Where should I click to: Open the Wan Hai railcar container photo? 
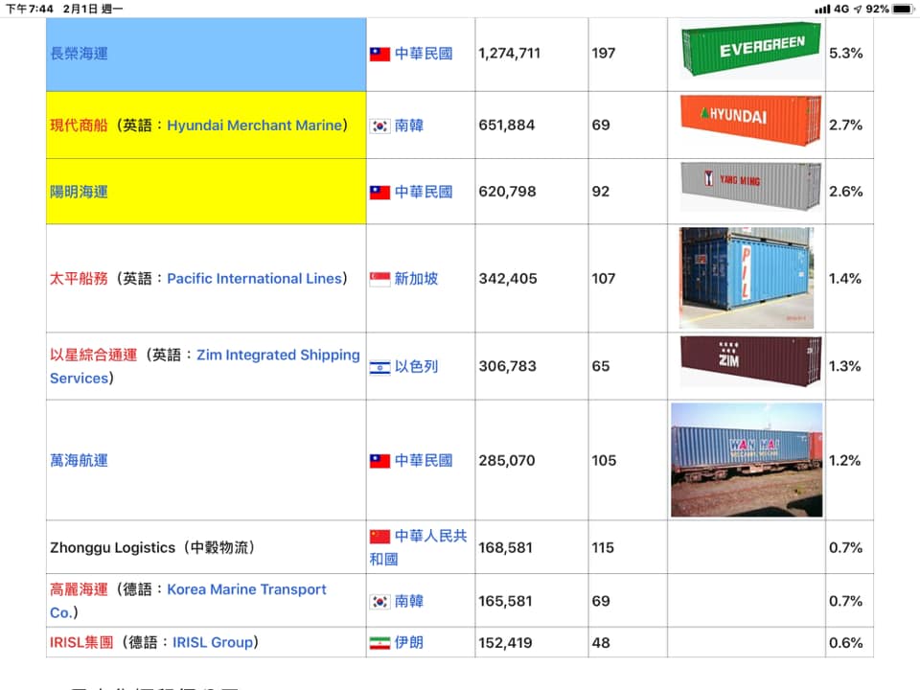(747, 460)
